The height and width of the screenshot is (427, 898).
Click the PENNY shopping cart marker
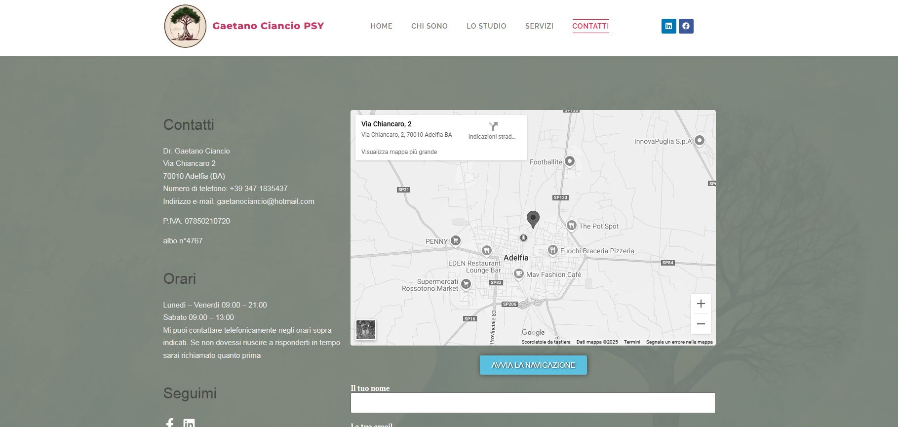coord(456,241)
